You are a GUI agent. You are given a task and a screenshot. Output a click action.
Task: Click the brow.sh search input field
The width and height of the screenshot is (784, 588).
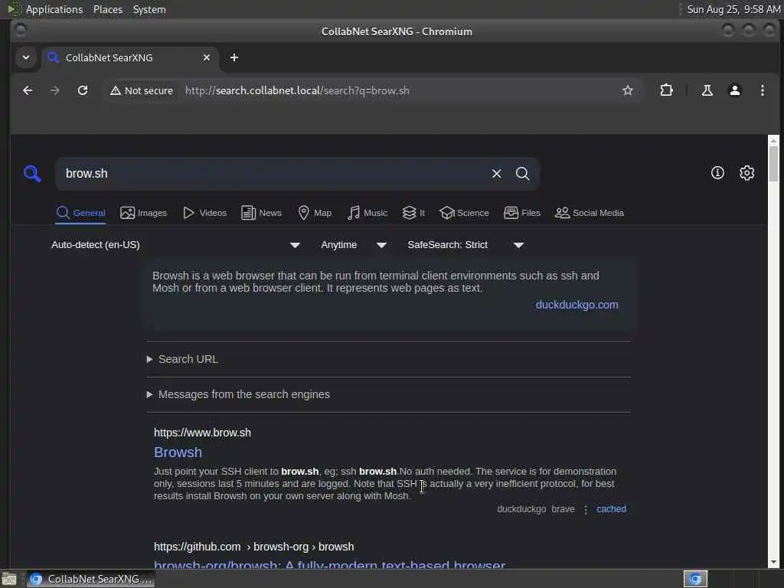tap(273, 174)
